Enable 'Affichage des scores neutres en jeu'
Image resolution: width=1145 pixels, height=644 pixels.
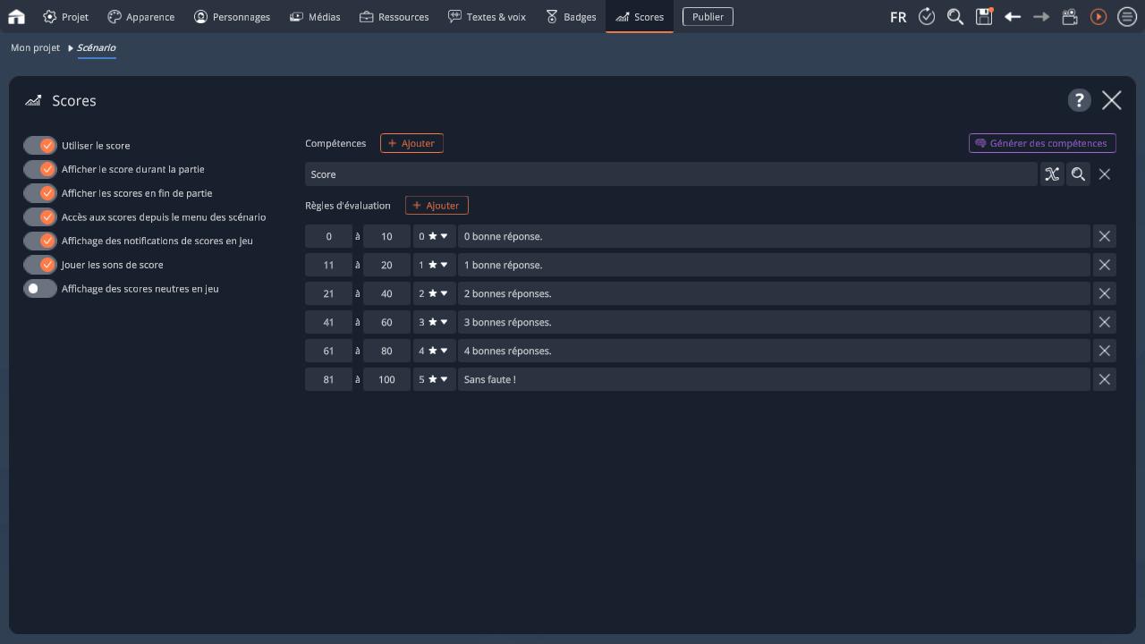coord(40,289)
